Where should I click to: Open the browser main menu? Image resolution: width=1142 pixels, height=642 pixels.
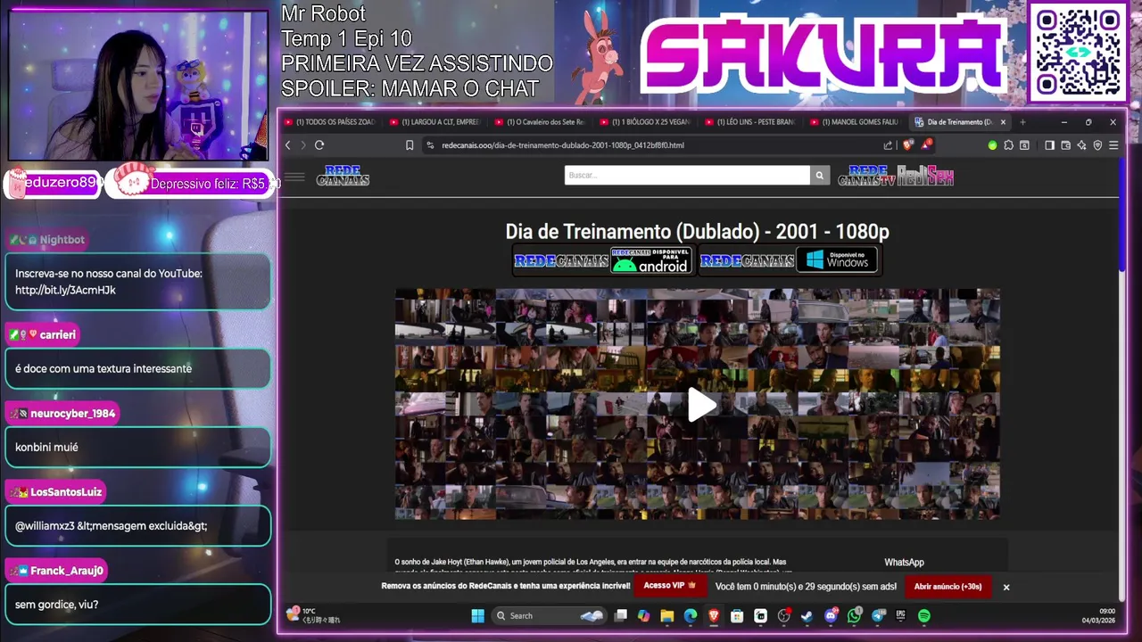click(x=1113, y=145)
